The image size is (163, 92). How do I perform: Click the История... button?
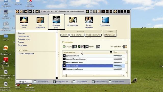tap(24, 82)
